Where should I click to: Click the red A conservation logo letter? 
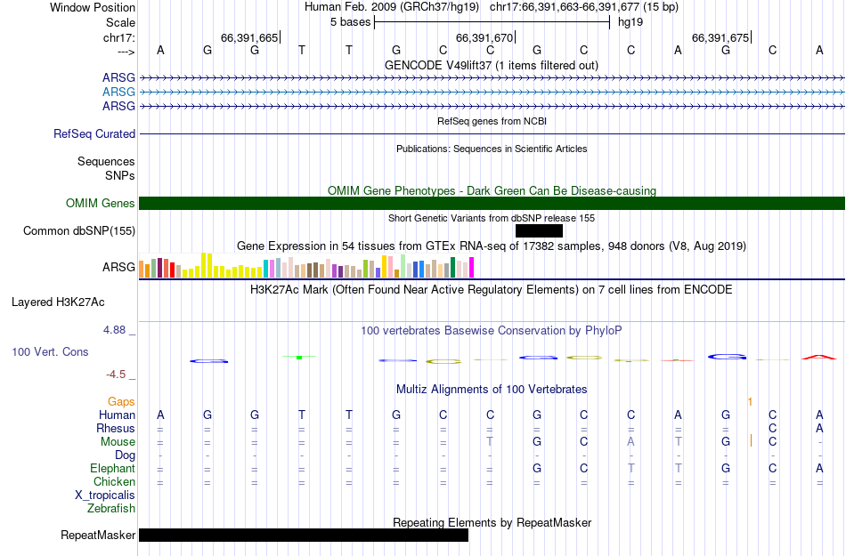tap(819, 357)
